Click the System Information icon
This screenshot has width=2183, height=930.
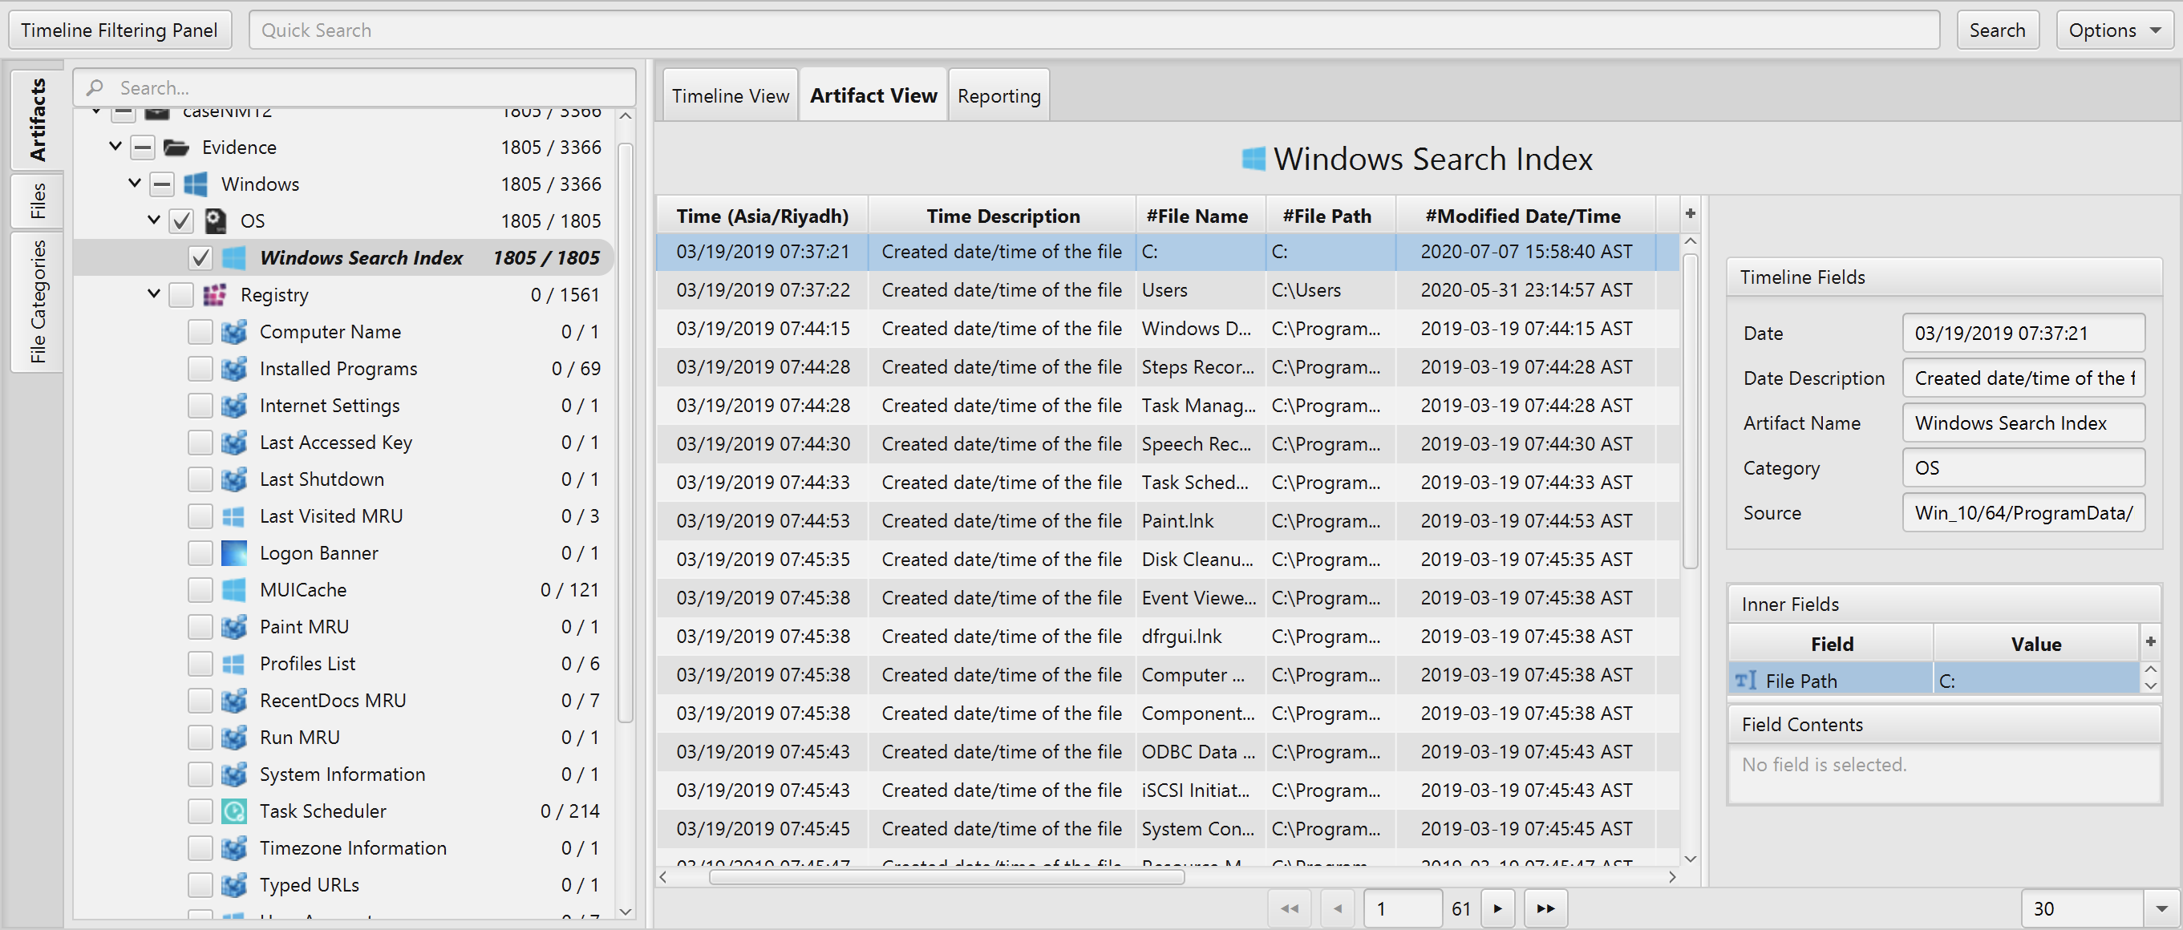point(234,774)
